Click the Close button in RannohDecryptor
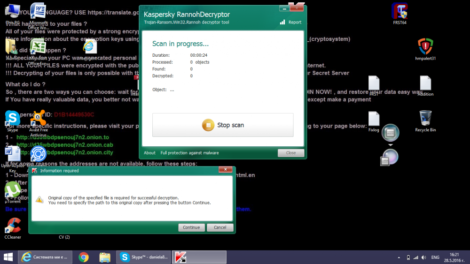This screenshot has width=470, height=264. click(x=291, y=153)
